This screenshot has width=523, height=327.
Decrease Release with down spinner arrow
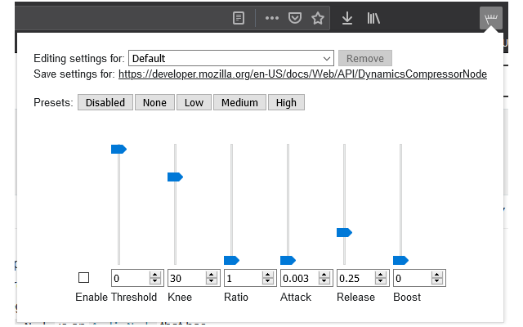point(381,281)
